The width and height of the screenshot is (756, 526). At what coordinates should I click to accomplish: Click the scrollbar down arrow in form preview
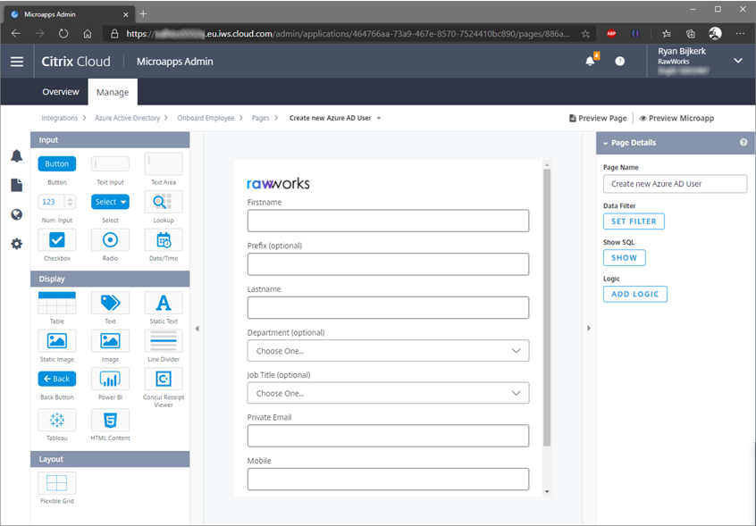point(547,492)
